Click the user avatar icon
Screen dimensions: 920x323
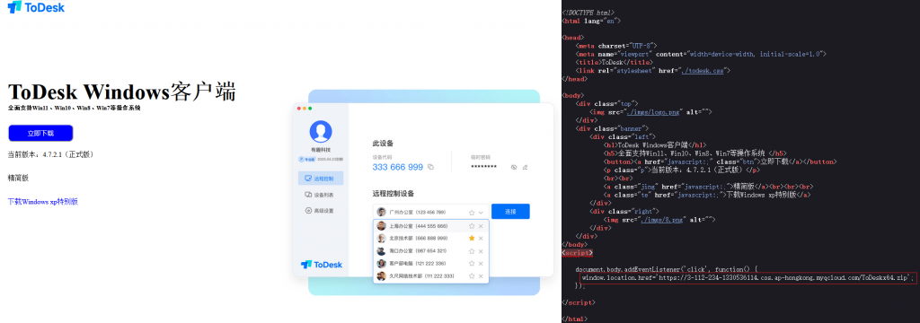point(321,131)
